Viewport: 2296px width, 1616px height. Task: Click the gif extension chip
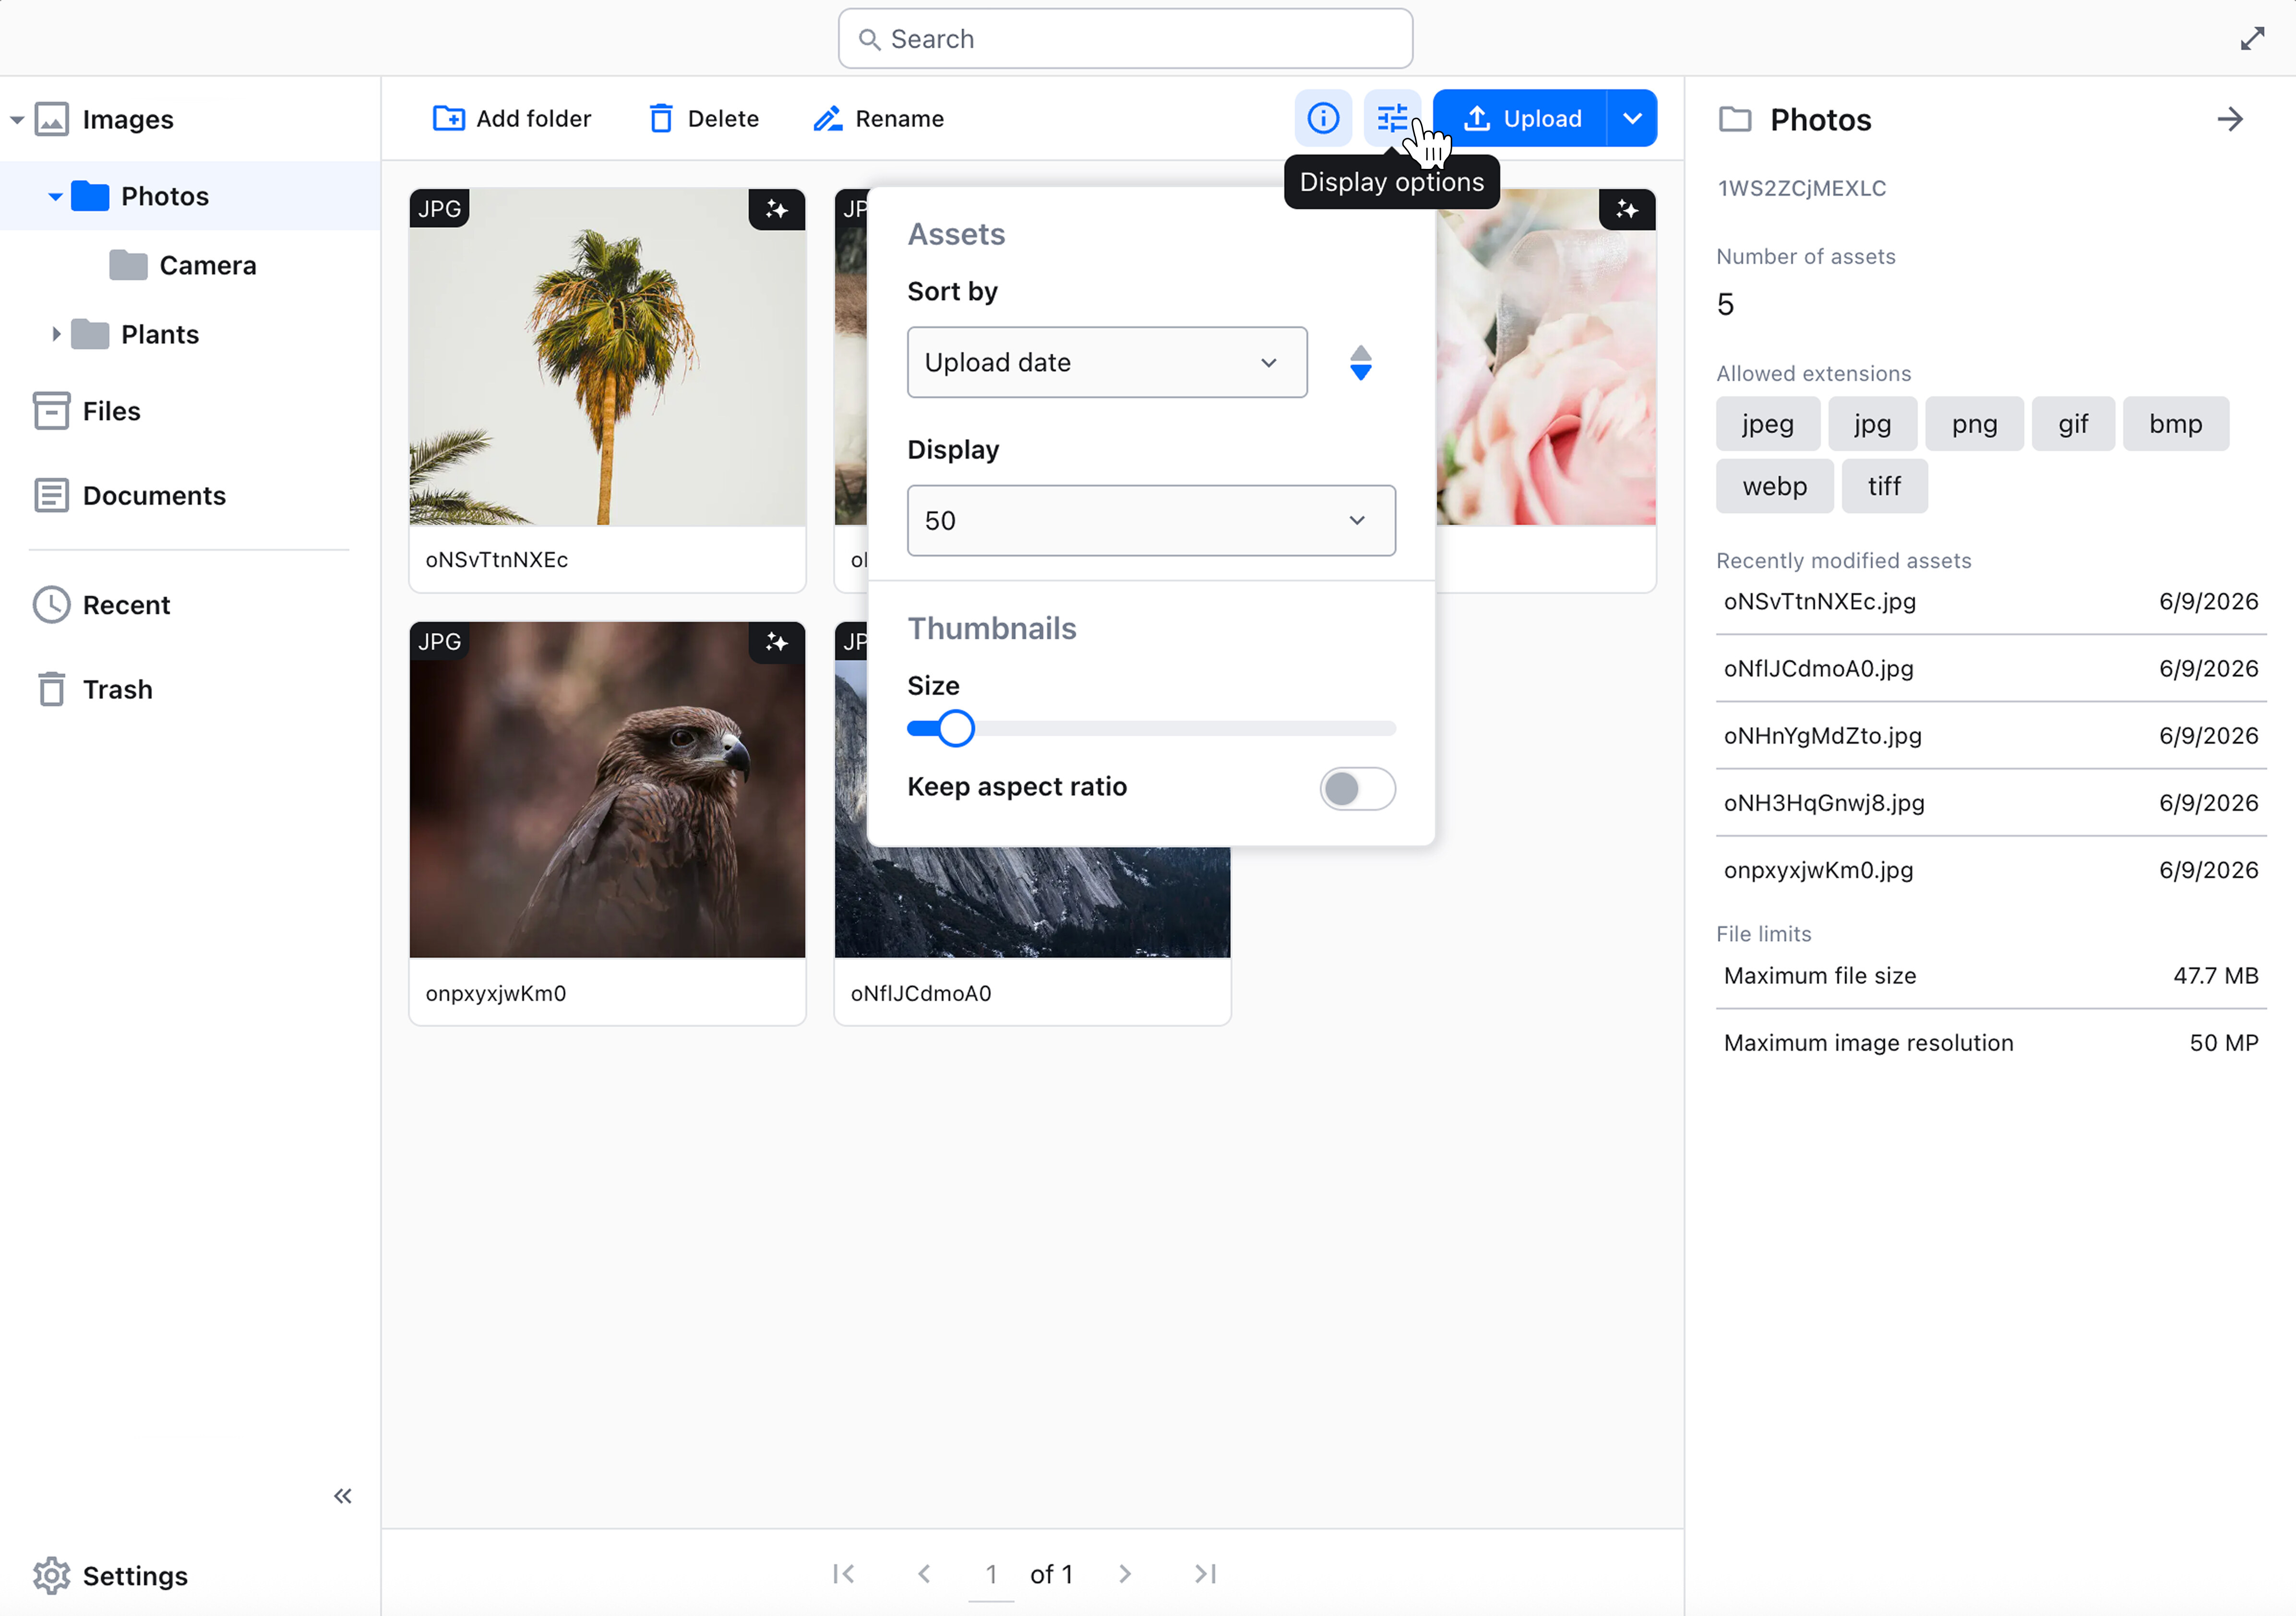2072,424
